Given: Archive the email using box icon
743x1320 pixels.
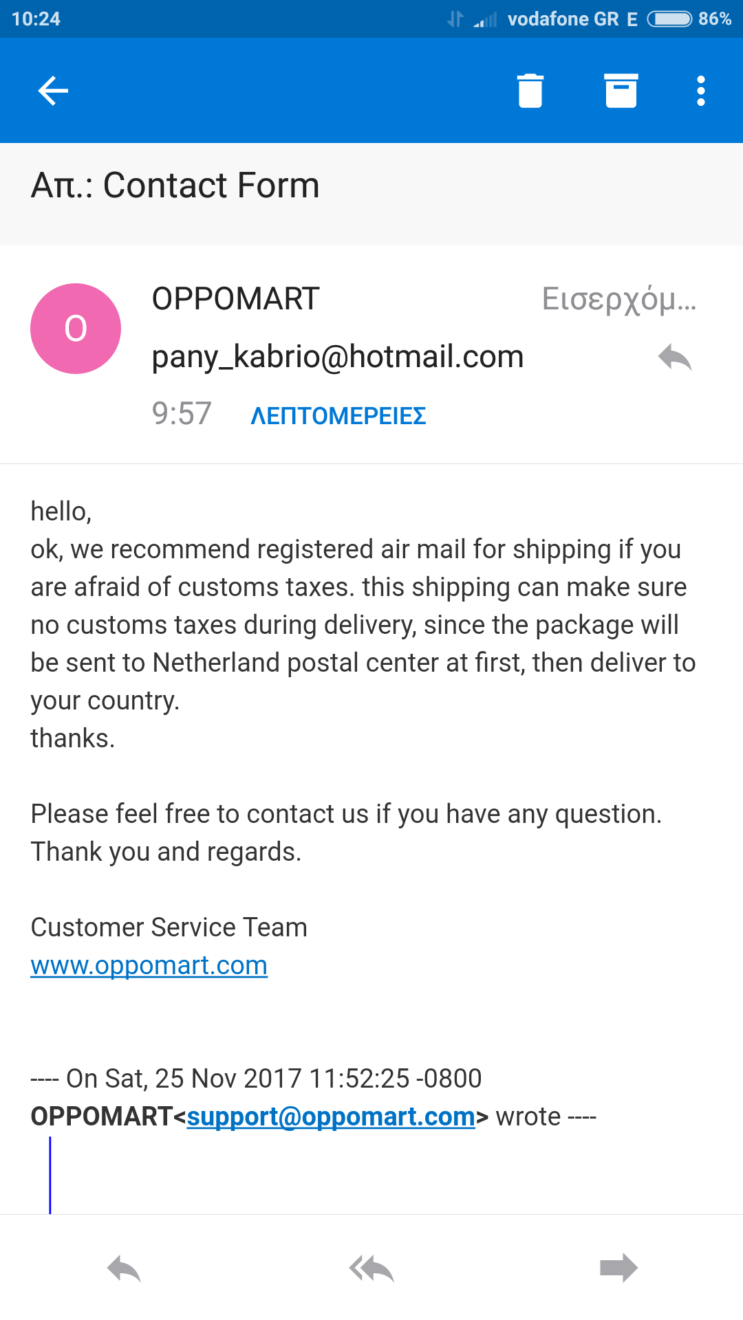Looking at the screenshot, I should (x=621, y=91).
